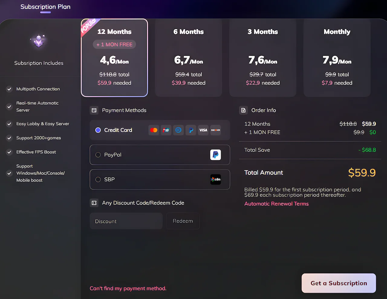
Task: Select the 12 Months plan card
Action: click(114, 58)
